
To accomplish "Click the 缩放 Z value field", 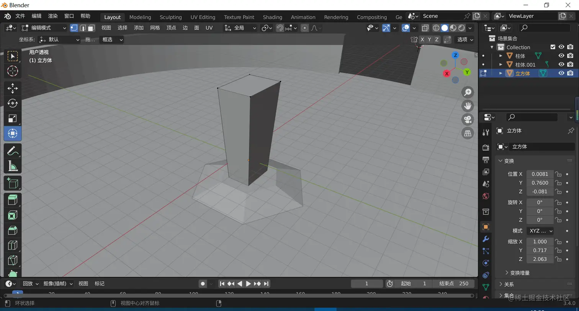I will (x=540, y=259).
